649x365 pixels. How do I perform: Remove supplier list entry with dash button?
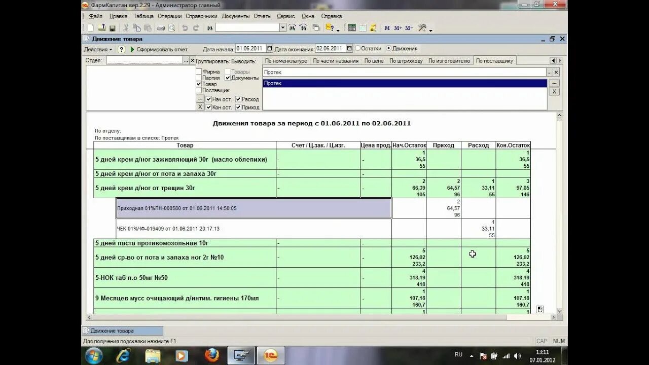pyautogui.click(x=554, y=83)
